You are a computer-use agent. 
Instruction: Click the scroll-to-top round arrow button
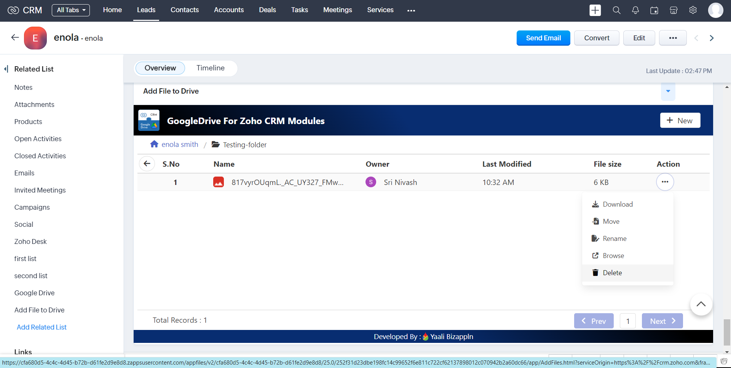pyautogui.click(x=701, y=304)
